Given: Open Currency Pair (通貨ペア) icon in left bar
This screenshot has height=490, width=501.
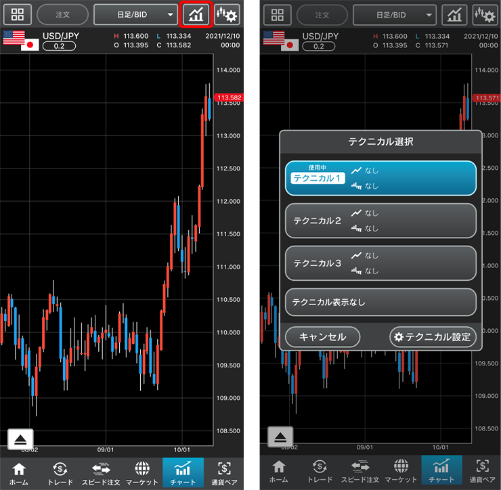Looking at the screenshot, I should tap(223, 473).
